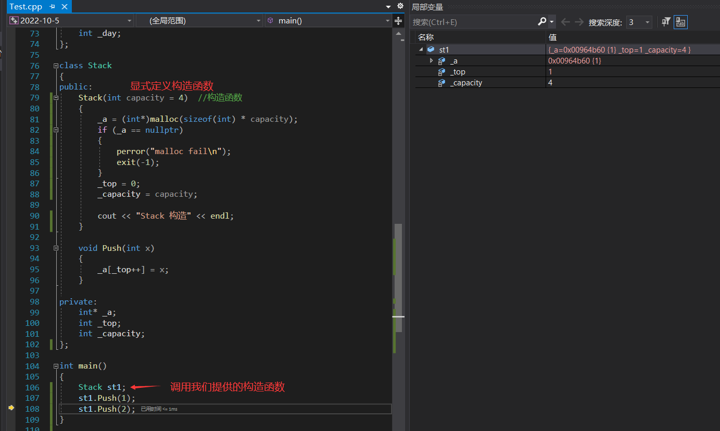720x431 pixels.
Task: Click on code line st1.Push(2);
Action: point(107,409)
